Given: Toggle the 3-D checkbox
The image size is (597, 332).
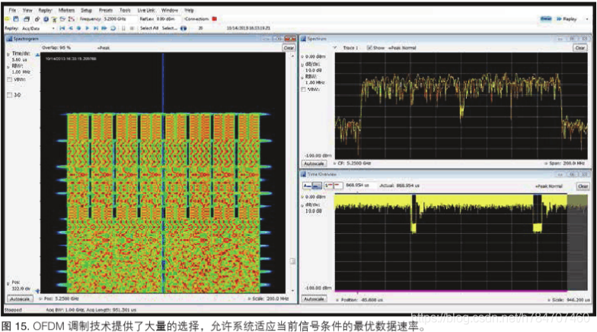Looking at the screenshot, I should point(9,95).
